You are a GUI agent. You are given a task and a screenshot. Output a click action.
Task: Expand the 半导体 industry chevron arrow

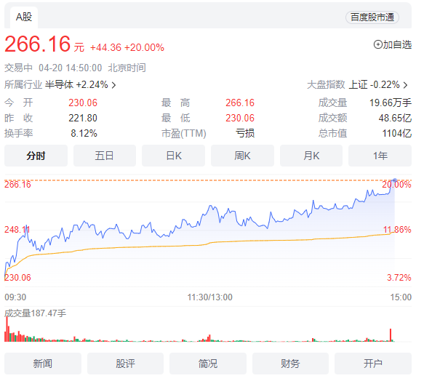tap(113, 85)
